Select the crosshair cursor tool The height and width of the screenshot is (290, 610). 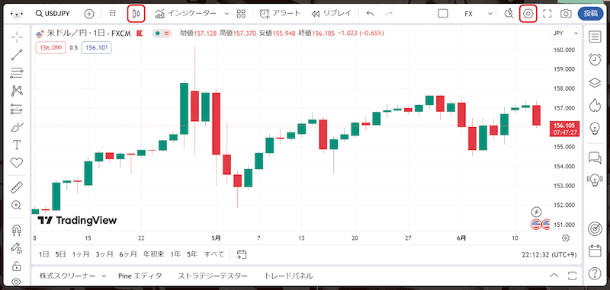tap(17, 37)
